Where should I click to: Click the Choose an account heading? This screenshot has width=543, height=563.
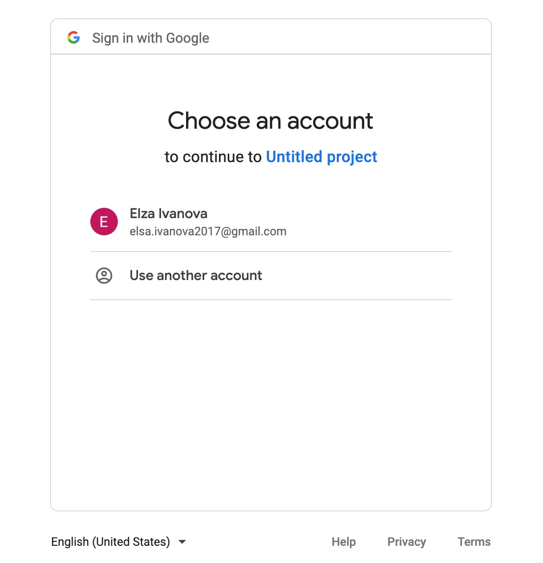pos(271,121)
